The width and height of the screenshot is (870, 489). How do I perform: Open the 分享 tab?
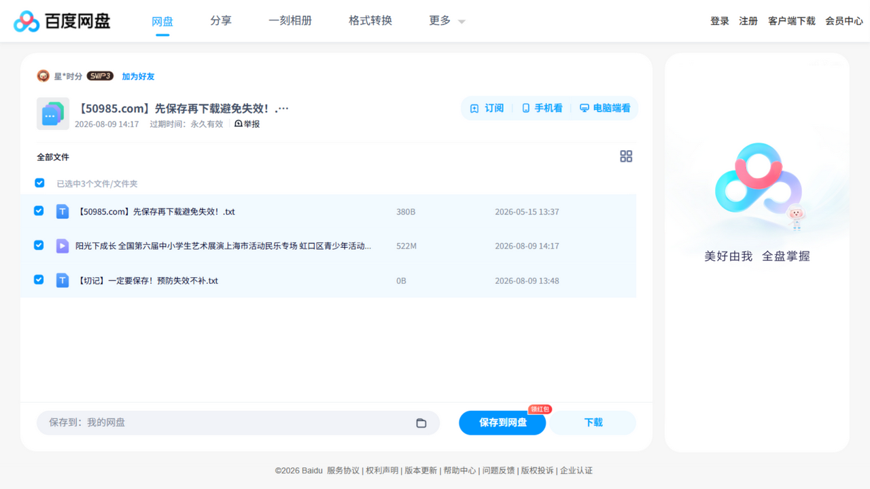[x=221, y=21]
